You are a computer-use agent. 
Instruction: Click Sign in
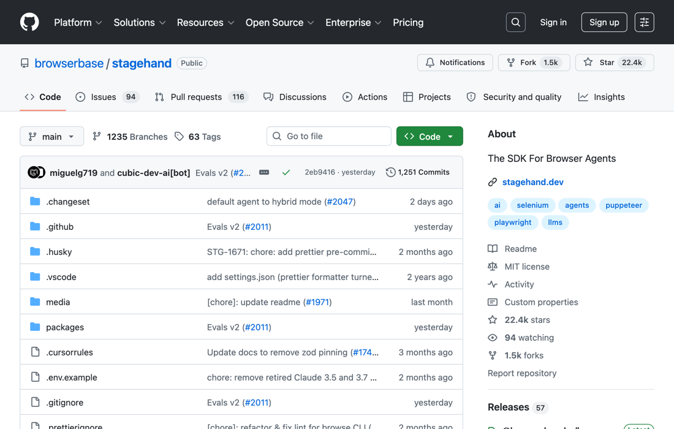tap(553, 22)
